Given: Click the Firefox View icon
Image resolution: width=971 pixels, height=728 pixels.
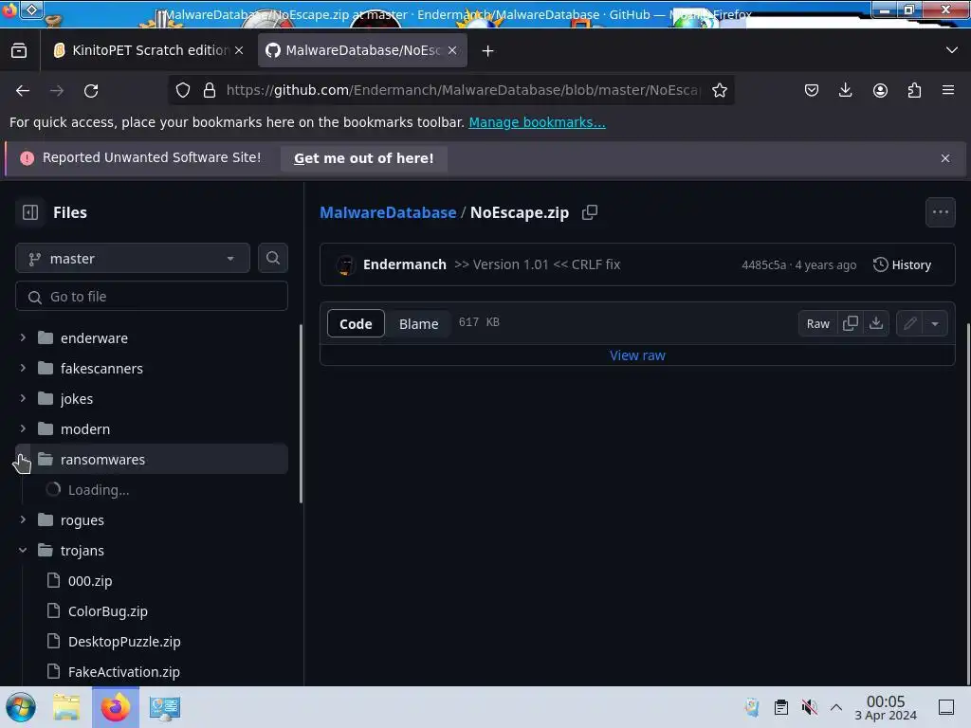Looking at the screenshot, I should pos(19,50).
